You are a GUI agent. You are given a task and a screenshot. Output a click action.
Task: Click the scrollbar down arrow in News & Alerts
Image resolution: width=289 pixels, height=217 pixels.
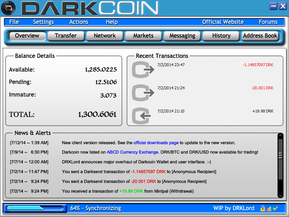click(280, 196)
